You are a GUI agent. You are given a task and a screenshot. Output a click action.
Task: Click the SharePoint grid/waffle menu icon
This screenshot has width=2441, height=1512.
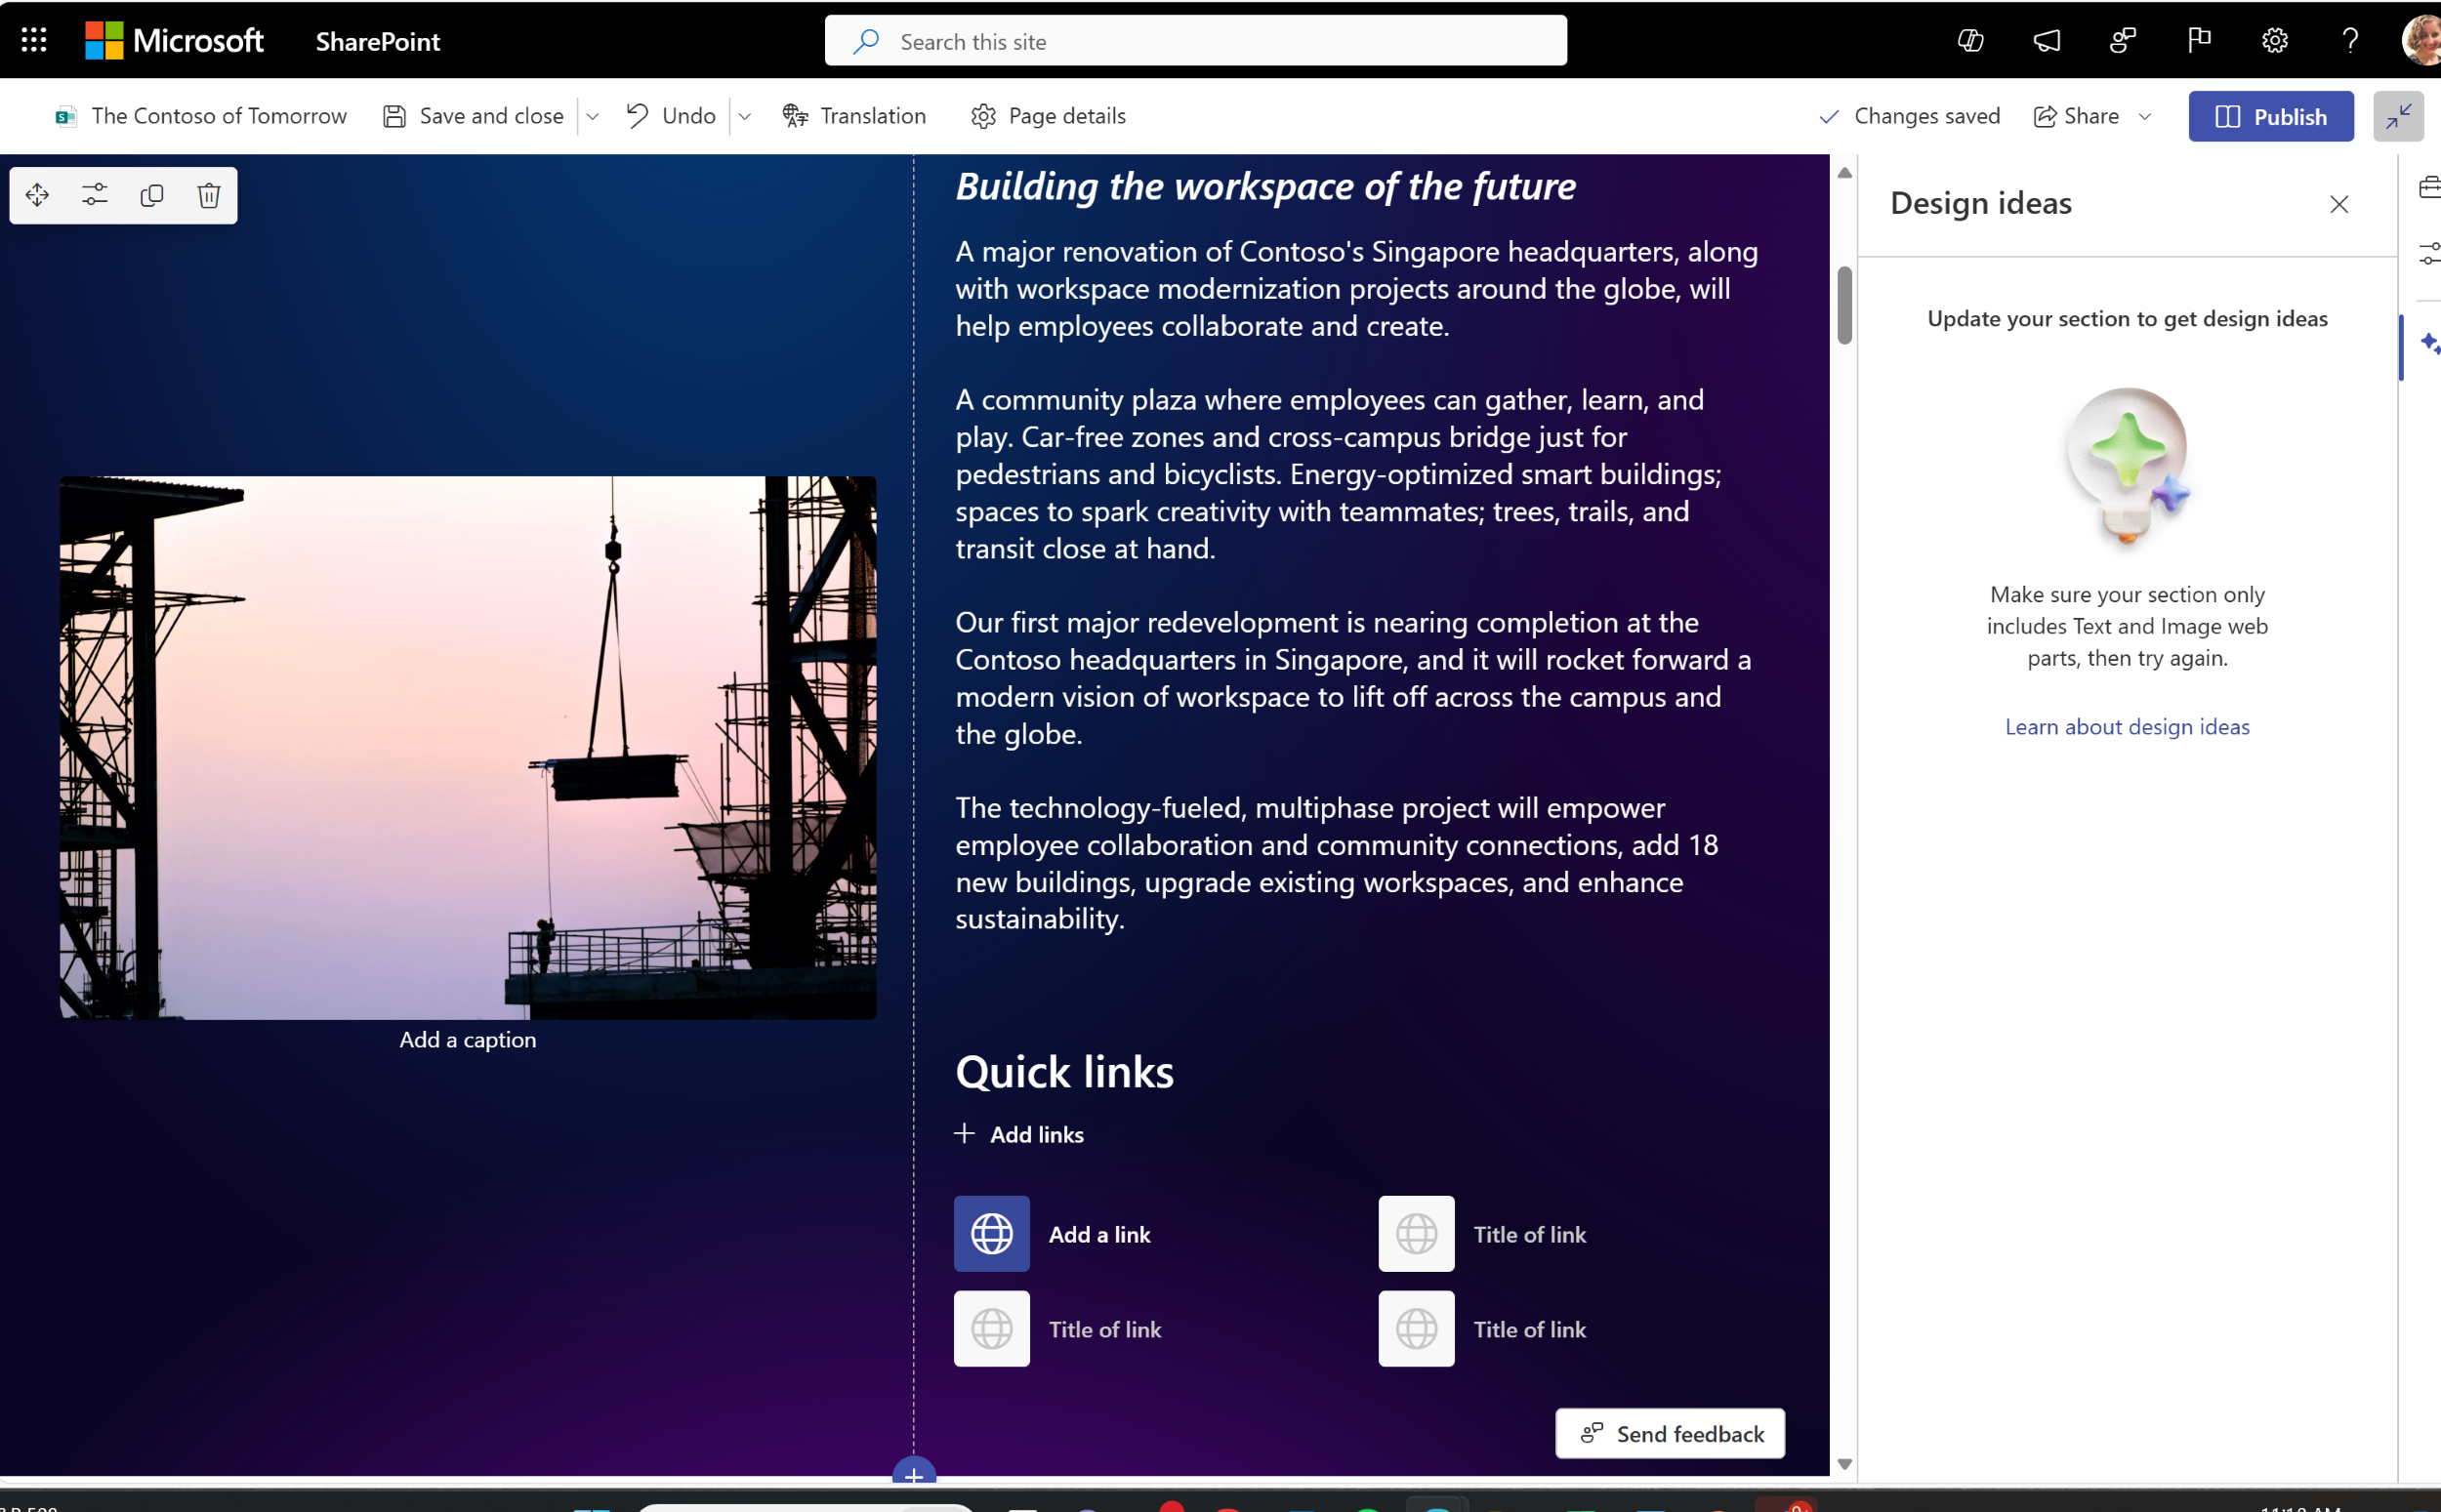[33, 38]
